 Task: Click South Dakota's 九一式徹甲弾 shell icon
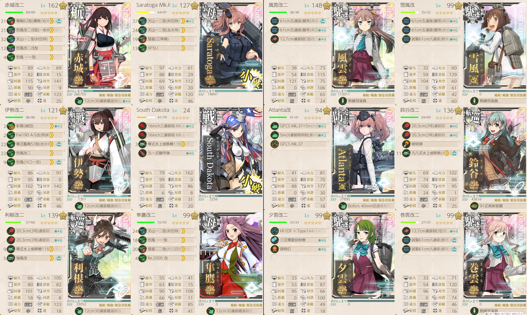coord(142,153)
